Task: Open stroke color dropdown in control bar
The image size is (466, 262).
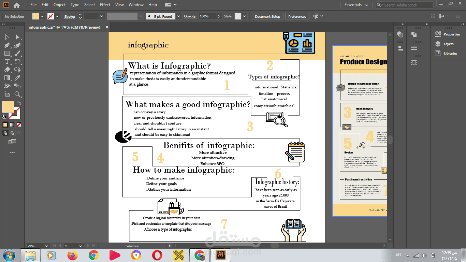Action: (x=57, y=16)
